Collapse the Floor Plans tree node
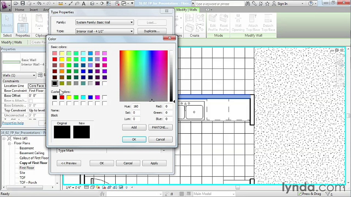 point(9,143)
